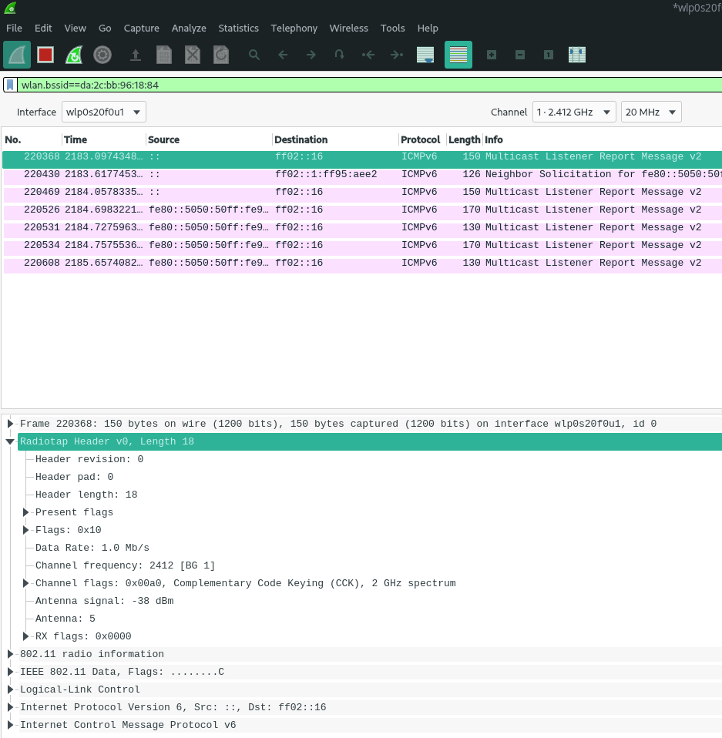Open the Wireless menu
Viewport: 722px width, 738px height.
[x=348, y=28]
